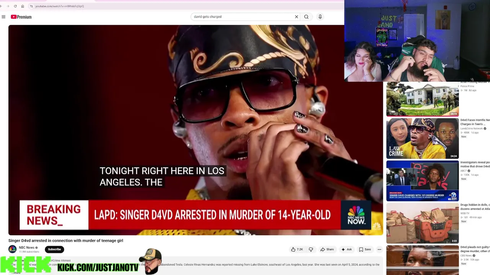The width and height of the screenshot is (490, 275).
Task: Visit the Police Prime channel name
Action: click(467, 86)
